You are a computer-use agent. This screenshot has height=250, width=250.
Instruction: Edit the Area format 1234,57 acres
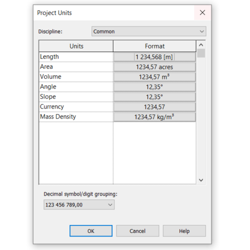(154, 67)
